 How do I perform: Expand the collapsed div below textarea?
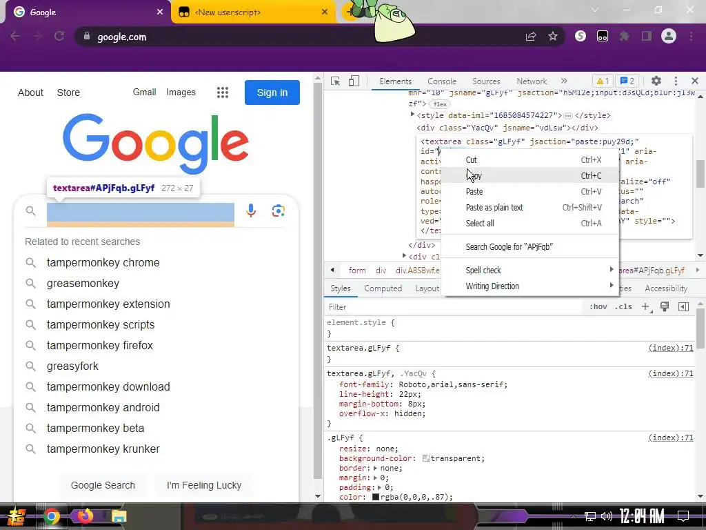click(x=404, y=256)
